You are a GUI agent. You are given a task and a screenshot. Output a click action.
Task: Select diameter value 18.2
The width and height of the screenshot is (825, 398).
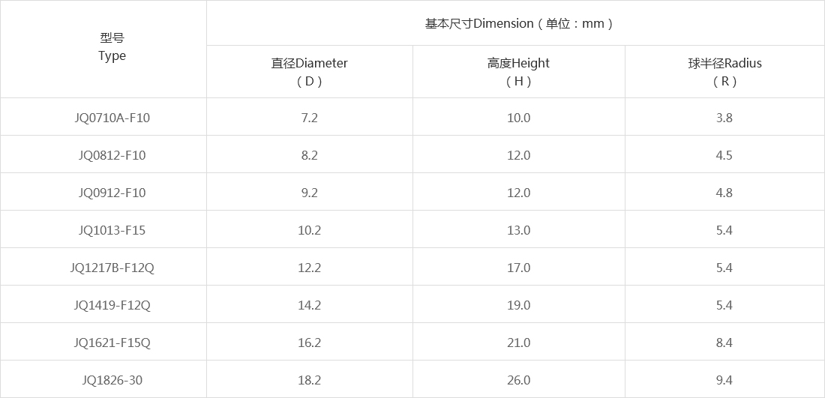309,380
